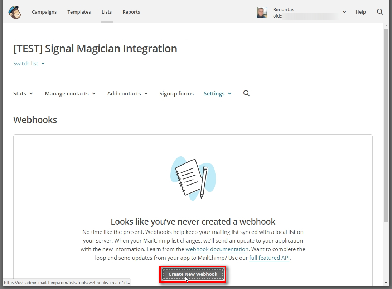
Task: Open the webhook documentation link
Action: [217, 249]
